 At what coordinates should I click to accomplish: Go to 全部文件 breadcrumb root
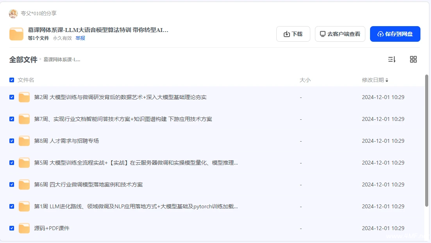pyautogui.click(x=23, y=60)
